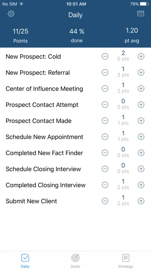Tap the 44 % done indicator
151x269 pixels.
coord(77,36)
